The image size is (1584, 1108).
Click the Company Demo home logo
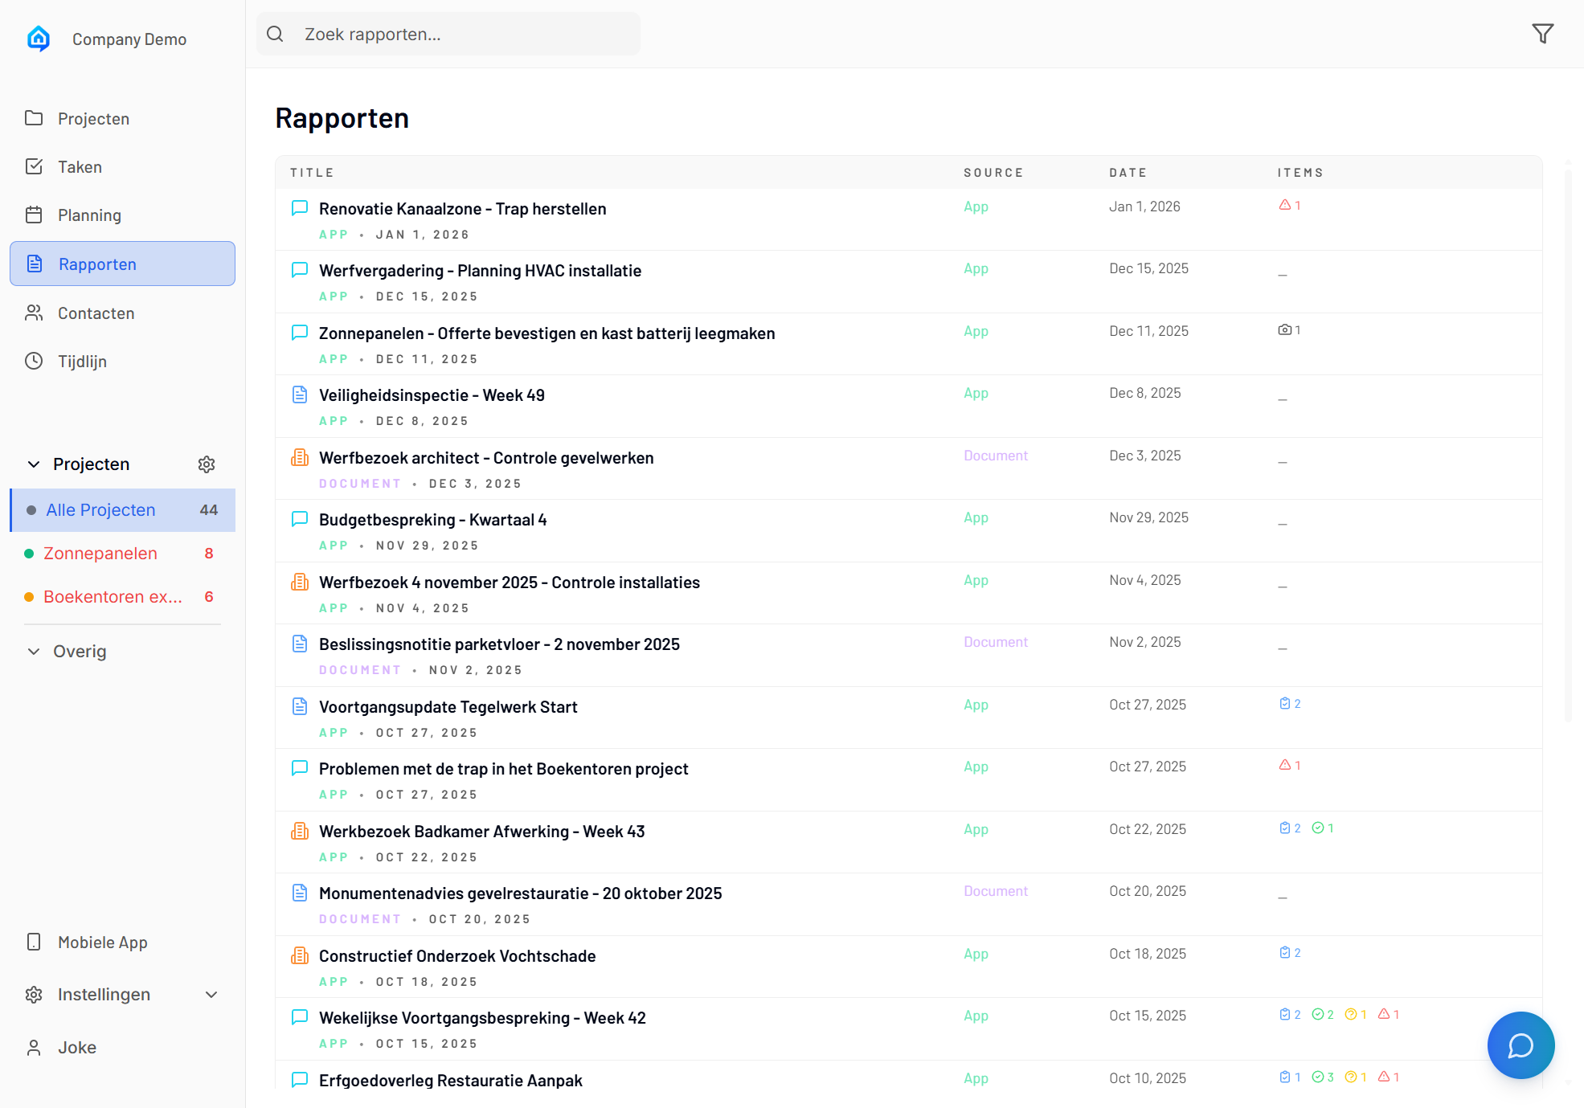click(x=39, y=39)
